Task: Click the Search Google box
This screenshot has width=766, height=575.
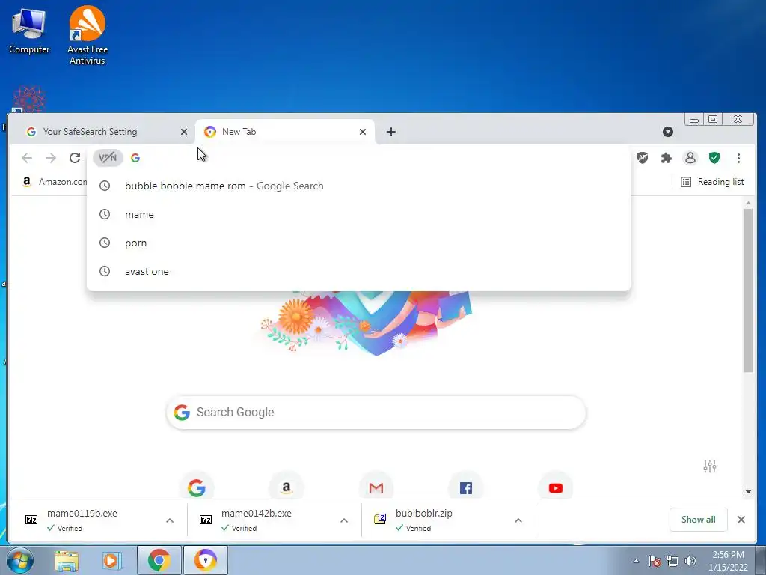Action: (376, 413)
